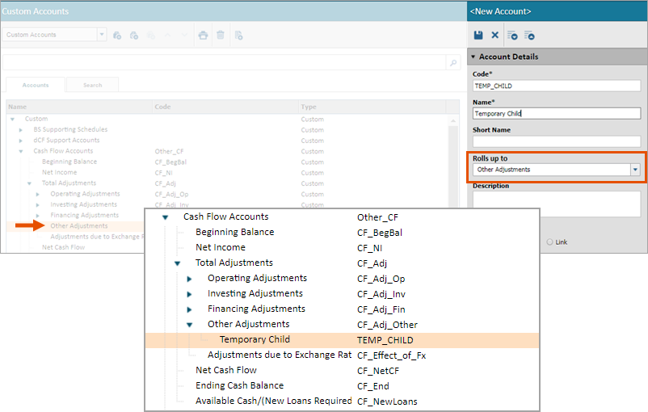Open the Custom Accounts dropdown arrow
The height and width of the screenshot is (412, 648).
click(102, 35)
